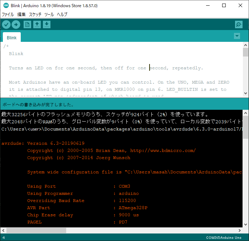The width and height of the screenshot is (249, 241).
Task: Click the status message ボードへの書き込みが完了しました。
Action: tap(38, 105)
